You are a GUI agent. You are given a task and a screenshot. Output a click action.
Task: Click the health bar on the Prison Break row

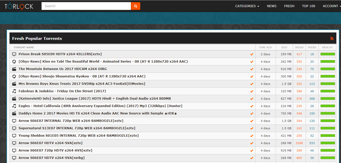pos(328,54)
